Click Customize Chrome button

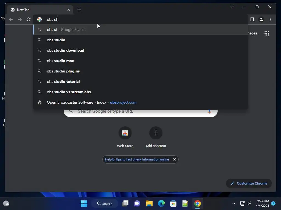coord(249,183)
